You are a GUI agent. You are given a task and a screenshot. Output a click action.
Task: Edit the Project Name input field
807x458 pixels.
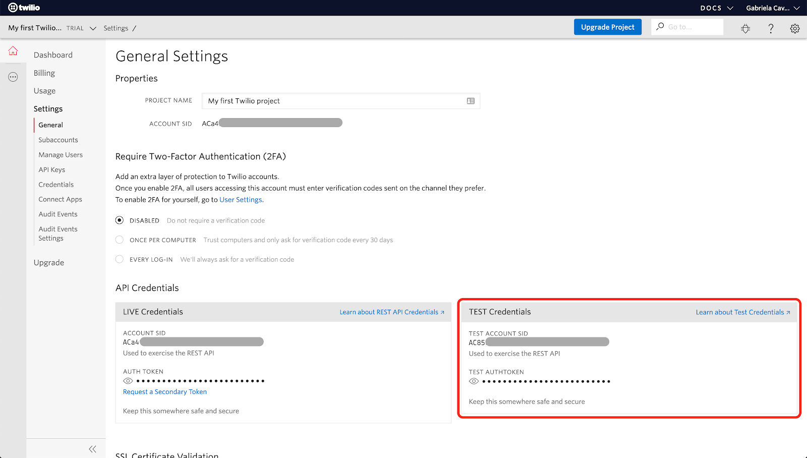[x=341, y=101]
